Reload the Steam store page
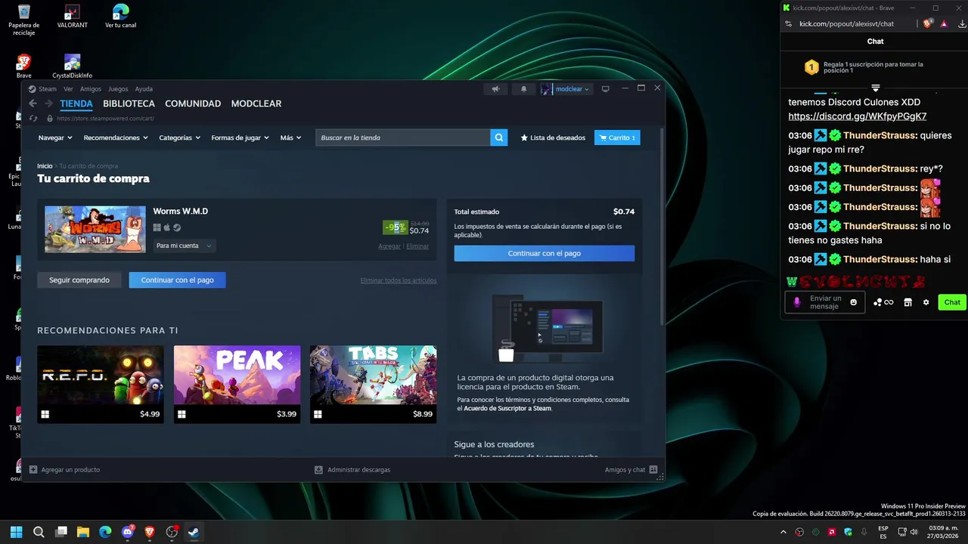This screenshot has height=544, width=968. tap(33, 119)
